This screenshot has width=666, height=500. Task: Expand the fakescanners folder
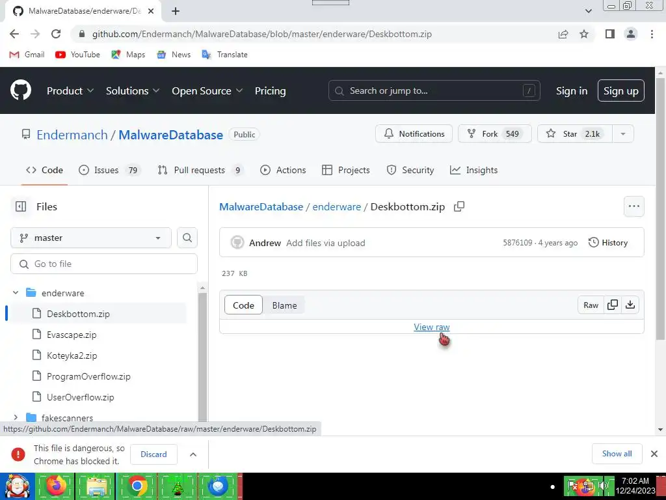(16, 417)
